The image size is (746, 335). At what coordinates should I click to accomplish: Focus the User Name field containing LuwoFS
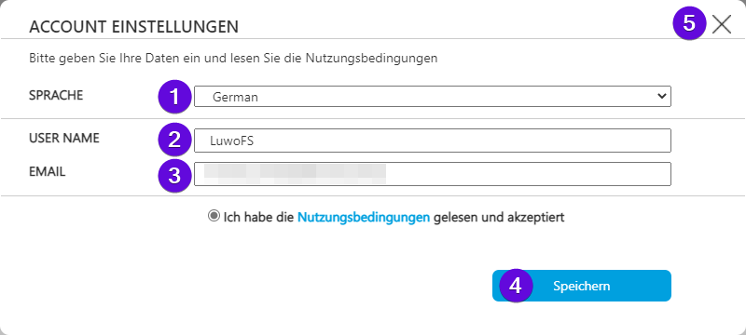pyautogui.click(x=433, y=141)
